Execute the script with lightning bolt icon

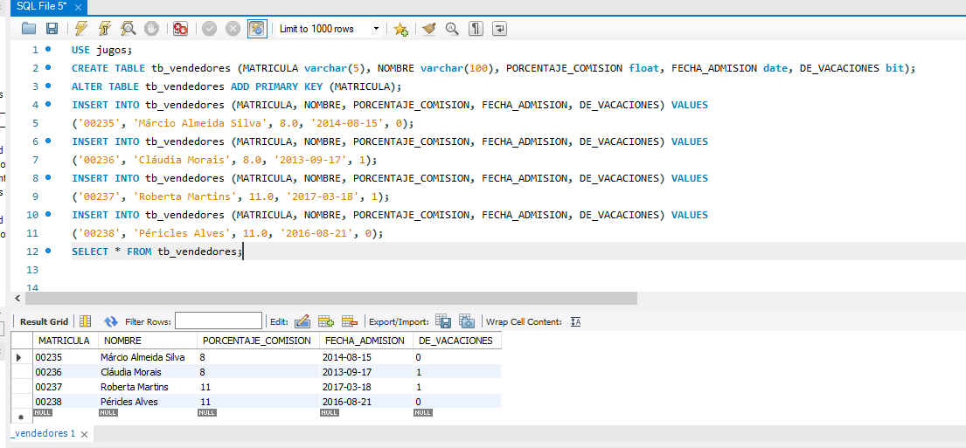[x=80, y=28]
